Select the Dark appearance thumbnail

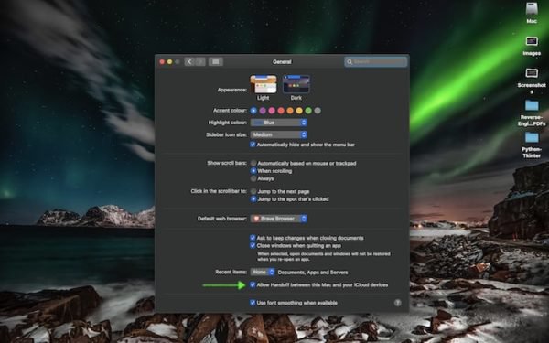(296, 84)
